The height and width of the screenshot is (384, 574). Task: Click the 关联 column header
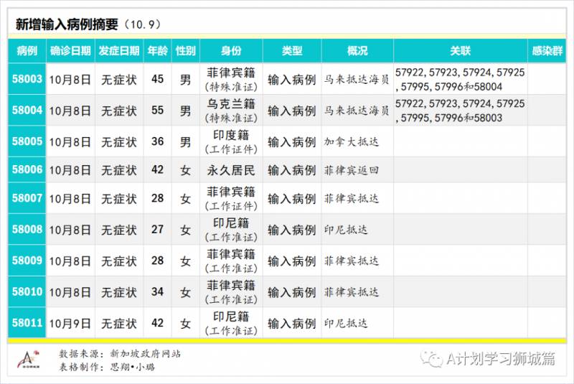(x=460, y=50)
